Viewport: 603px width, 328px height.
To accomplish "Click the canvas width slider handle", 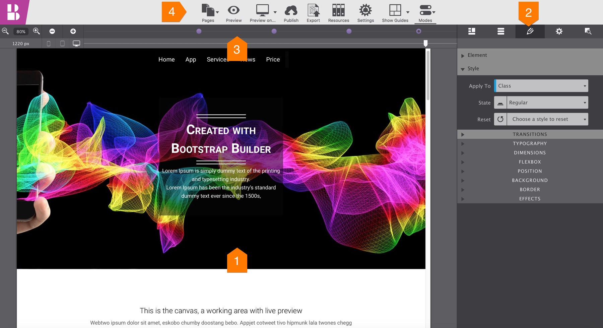I will click(x=425, y=43).
